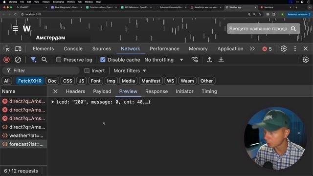The image size is (313, 176).
Task: Open network search magnifier
Action: pyautogui.click(x=44, y=60)
